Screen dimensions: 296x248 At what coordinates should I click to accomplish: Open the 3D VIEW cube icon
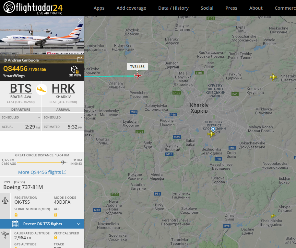pos(75,70)
